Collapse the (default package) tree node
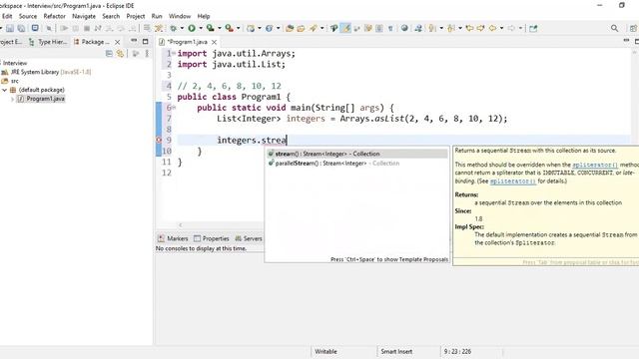This screenshot has width=639, height=359. point(4,90)
